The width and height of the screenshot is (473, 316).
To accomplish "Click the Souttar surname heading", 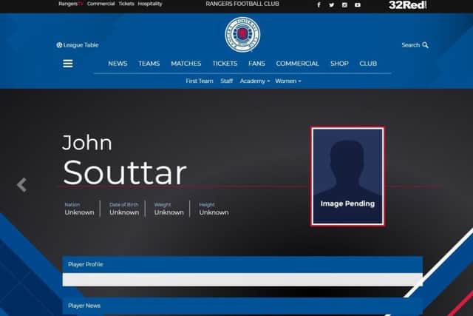I will (x=125, y=172).
